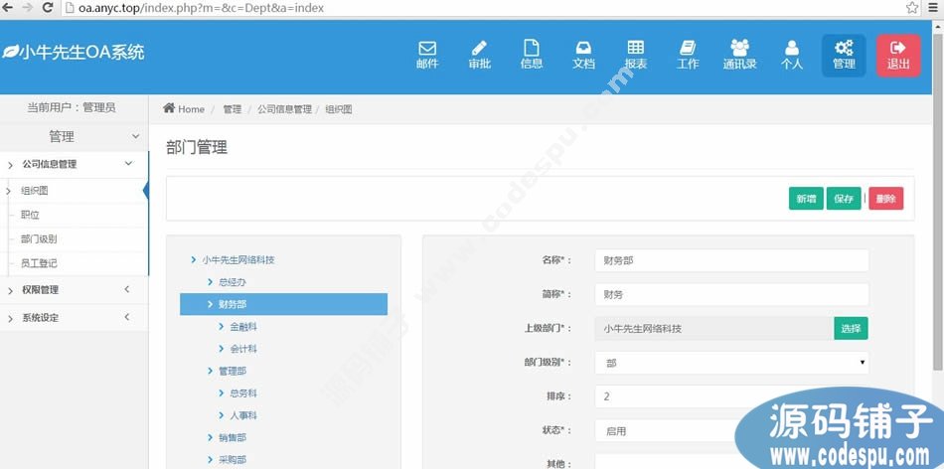Collapse the 管理 sidebar header
The image size is (944, 469).
(74, 137)
